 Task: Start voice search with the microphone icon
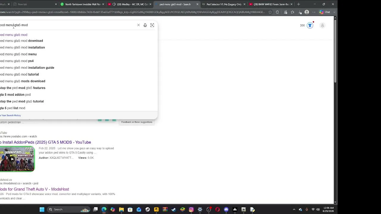(145, 25)
